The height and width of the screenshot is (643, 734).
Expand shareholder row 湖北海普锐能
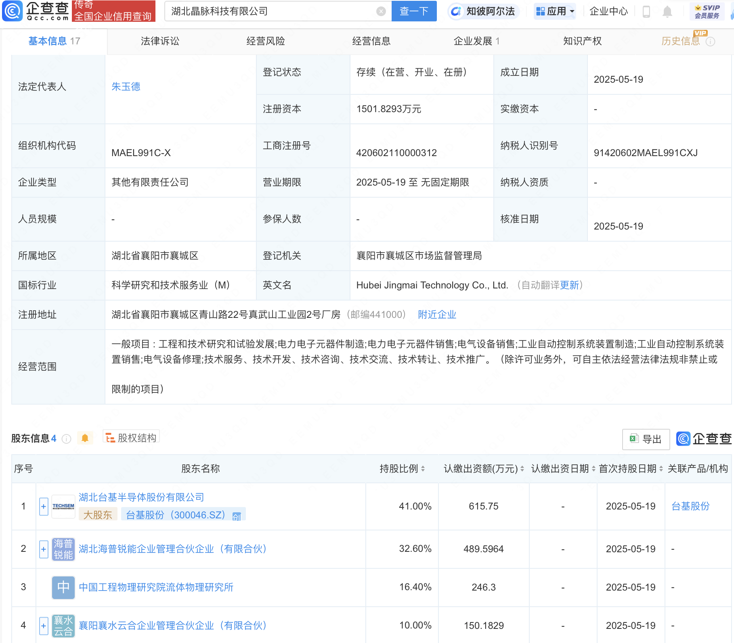tap(44, 549)
